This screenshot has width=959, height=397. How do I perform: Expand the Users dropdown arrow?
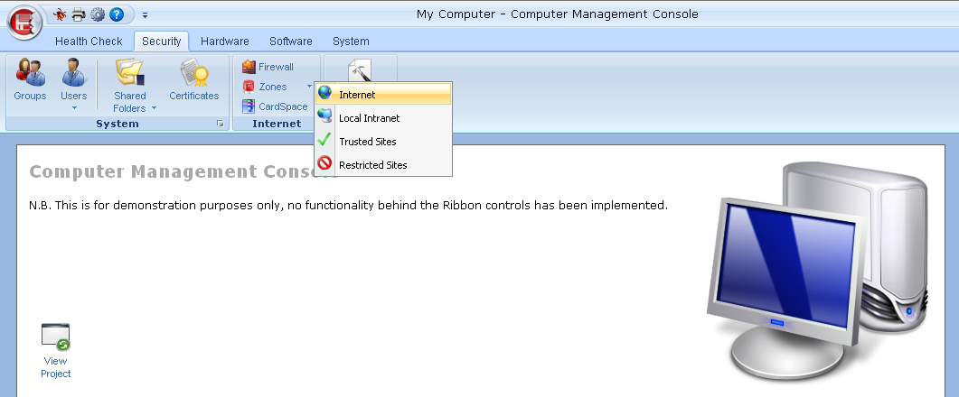(74, 108)
